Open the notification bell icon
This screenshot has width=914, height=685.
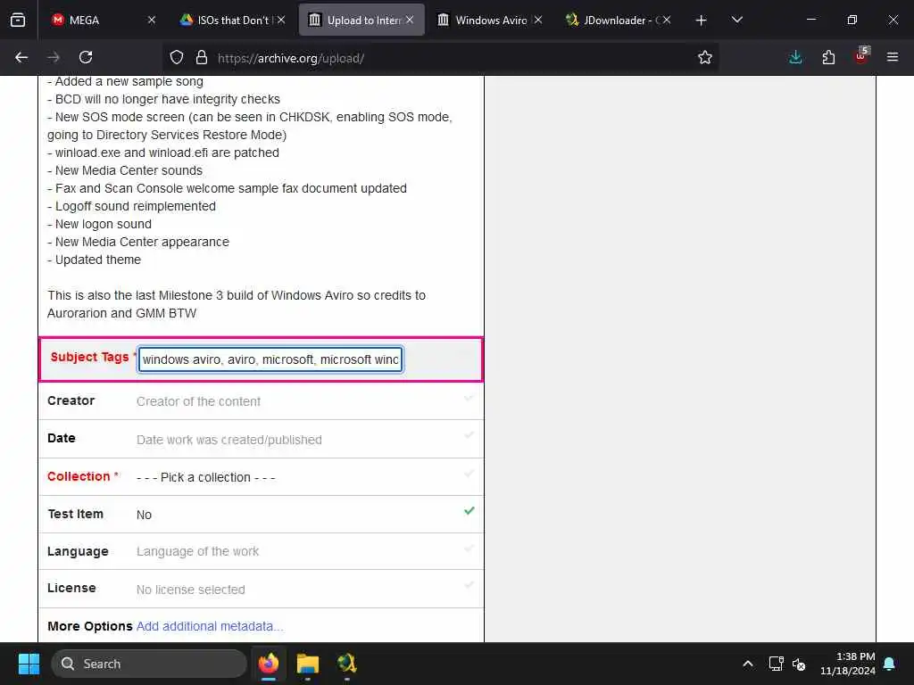[x=890, y=664]
